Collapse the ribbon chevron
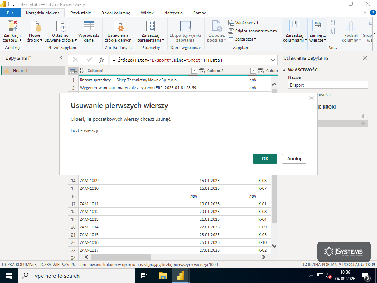 pyautogui.click(x=365, y=13)
